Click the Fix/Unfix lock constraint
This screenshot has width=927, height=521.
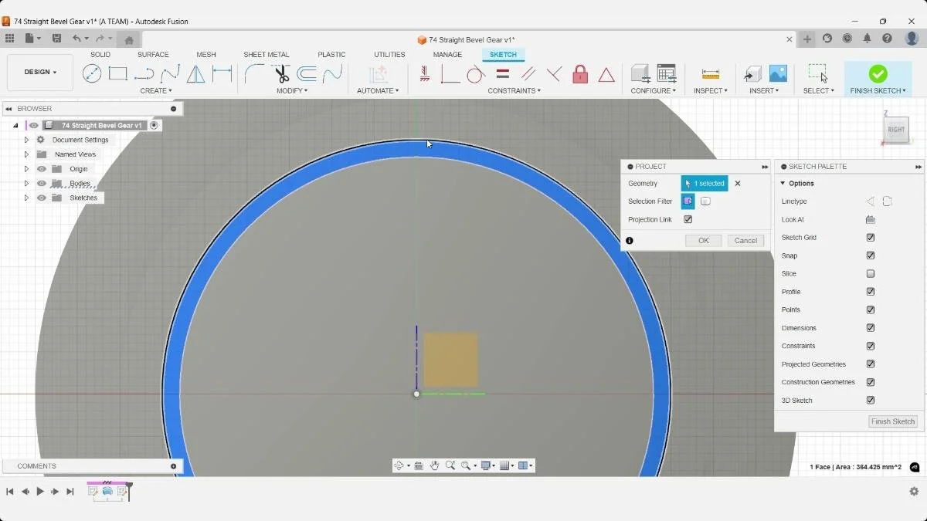click(x=580, y=73)
